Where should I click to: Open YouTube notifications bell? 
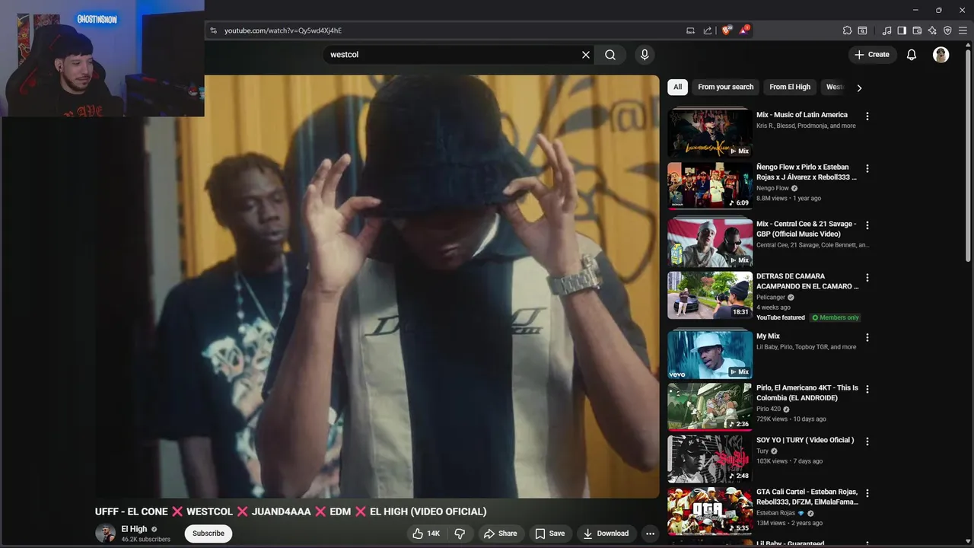[x=912, y=55]
